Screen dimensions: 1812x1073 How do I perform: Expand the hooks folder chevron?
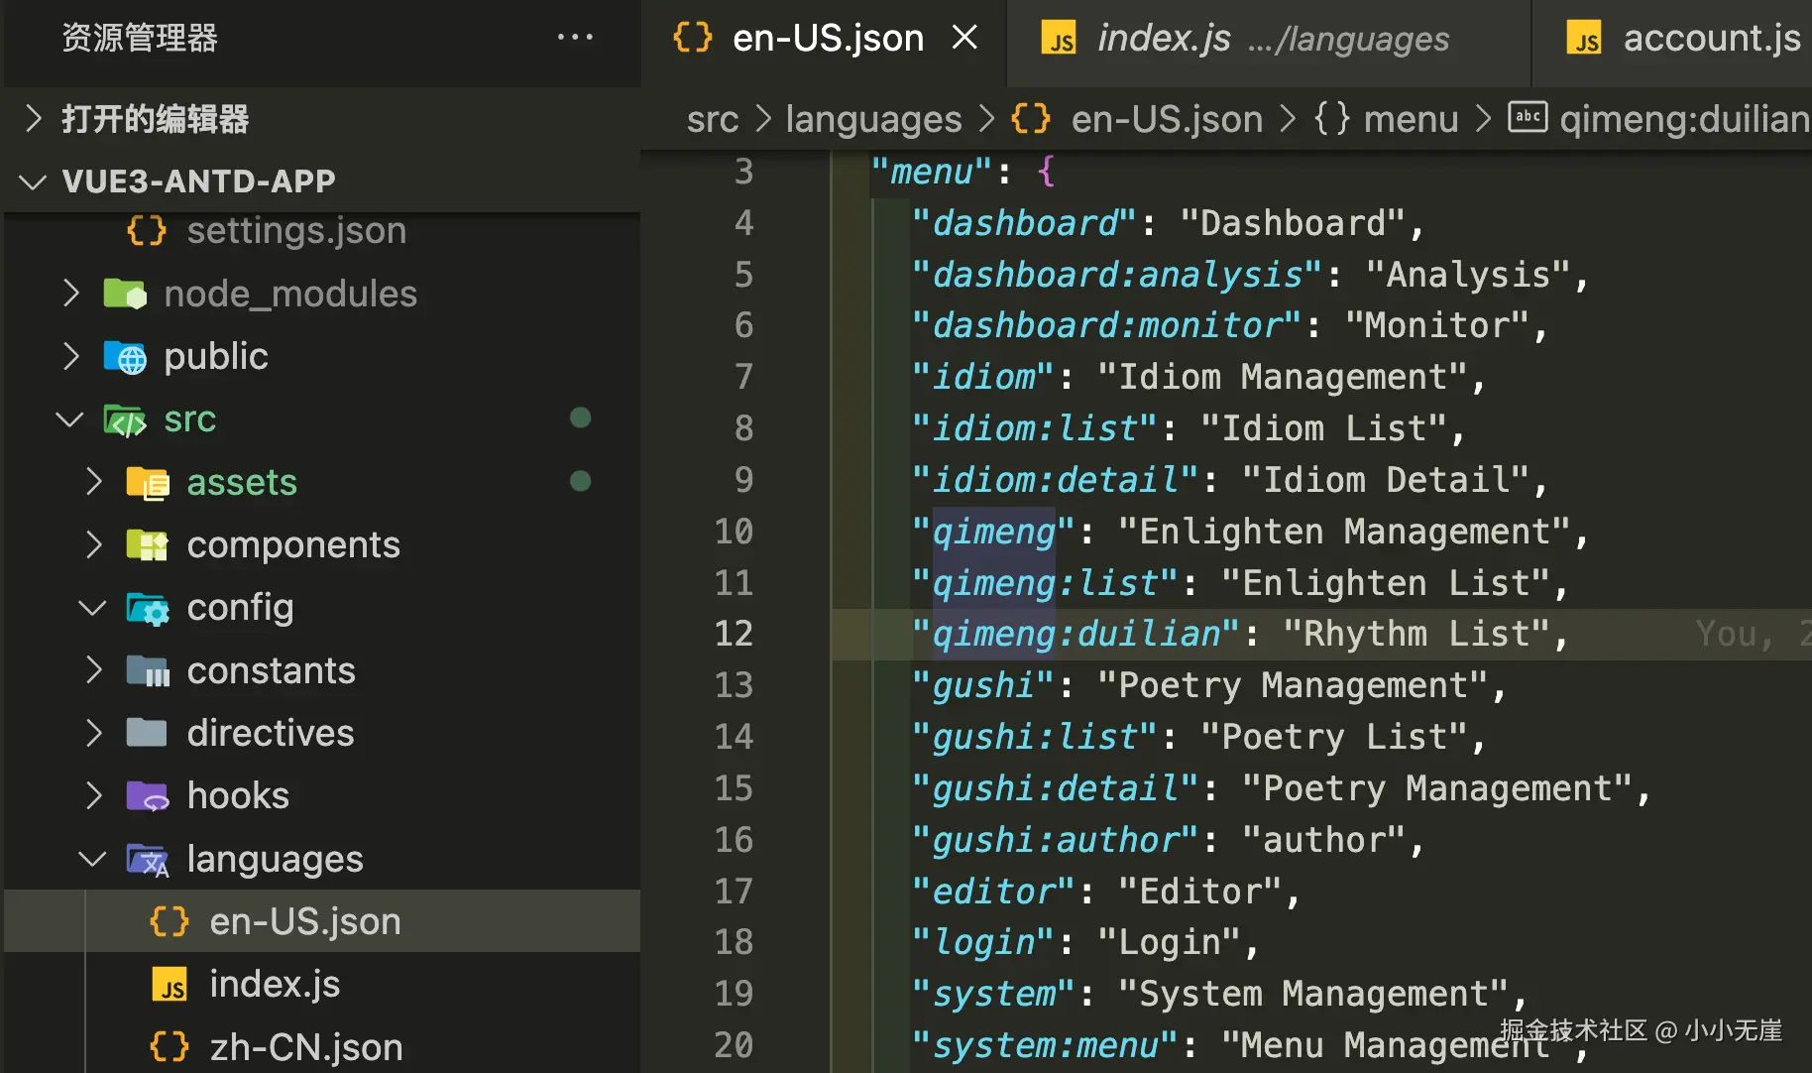[93, 795]
